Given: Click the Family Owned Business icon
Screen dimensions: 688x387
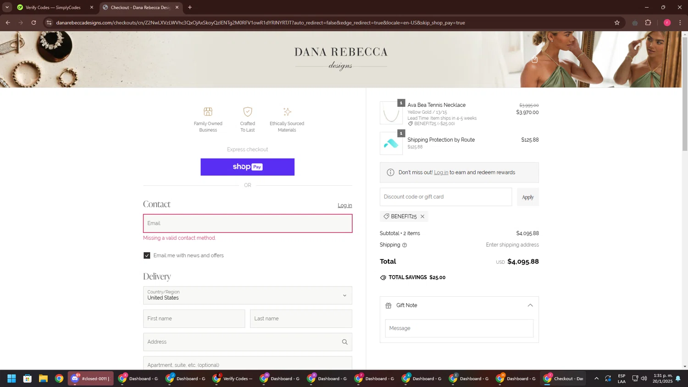Looking at the screenshot, I should tap(208, 111).
